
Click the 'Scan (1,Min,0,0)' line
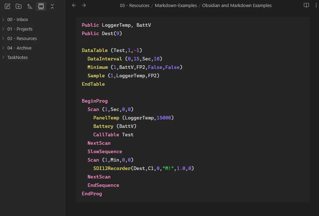click(111, 160)
